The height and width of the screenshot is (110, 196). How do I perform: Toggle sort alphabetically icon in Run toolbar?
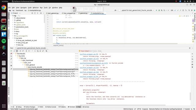[20, 51]
